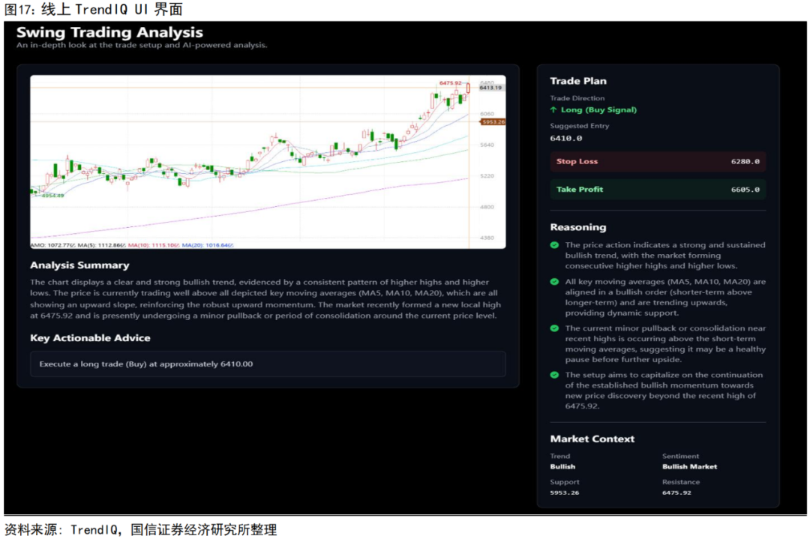Viewport: 810px width, 539px height.
Task: Click the MA(20) legend value under chart
Action: [x=208, y=245]
